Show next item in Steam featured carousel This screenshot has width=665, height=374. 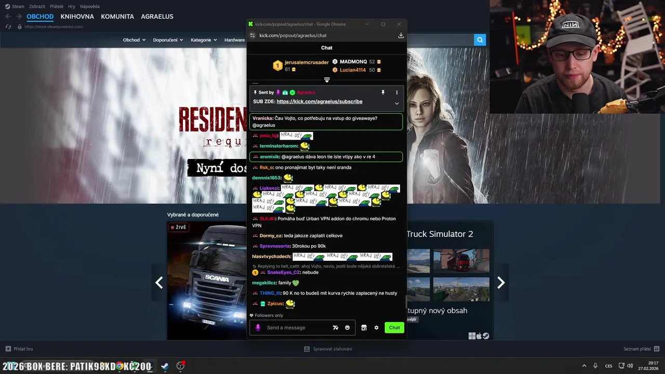[501, 283]
